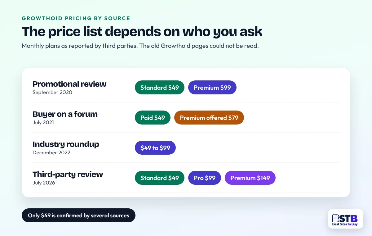Click the Only $49 is confirmed by several sources badge
The image size is (372, 236).
(78, 215)
